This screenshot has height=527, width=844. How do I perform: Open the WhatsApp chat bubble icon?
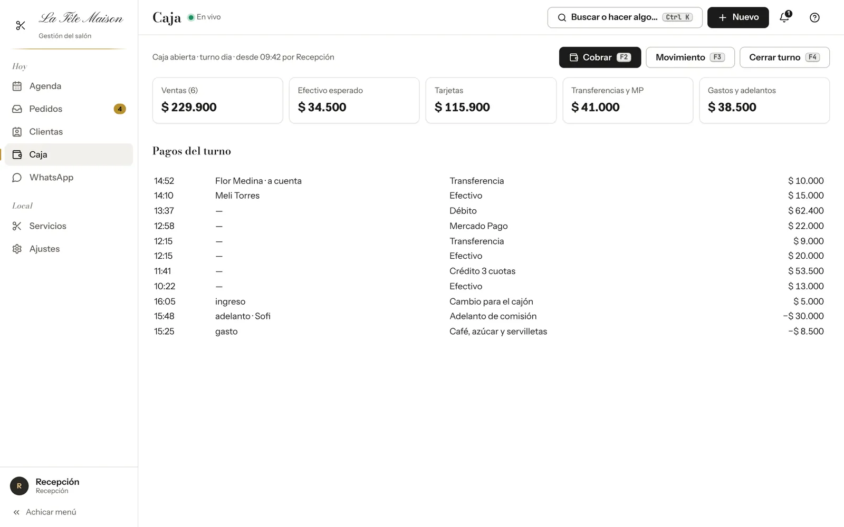click(17, 178)
